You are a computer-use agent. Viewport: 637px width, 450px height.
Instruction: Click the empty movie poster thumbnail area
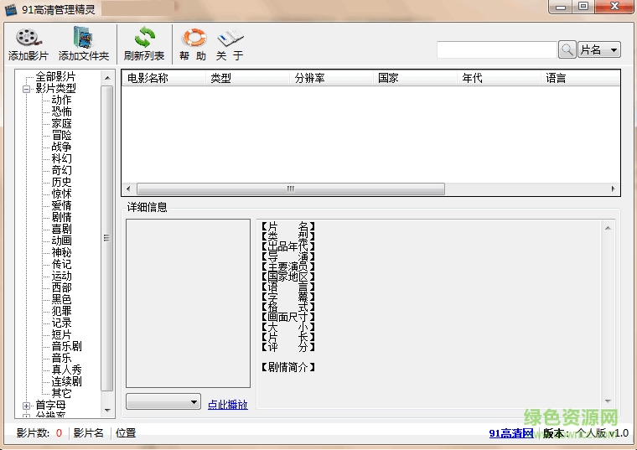point(188,303)
